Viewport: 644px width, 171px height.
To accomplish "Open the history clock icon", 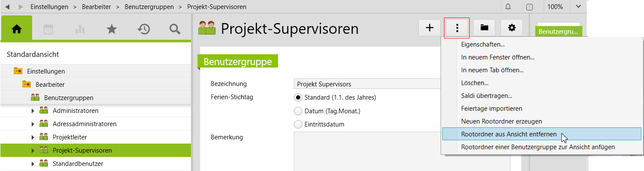I will pyautogui.click(x=143, y=29).
